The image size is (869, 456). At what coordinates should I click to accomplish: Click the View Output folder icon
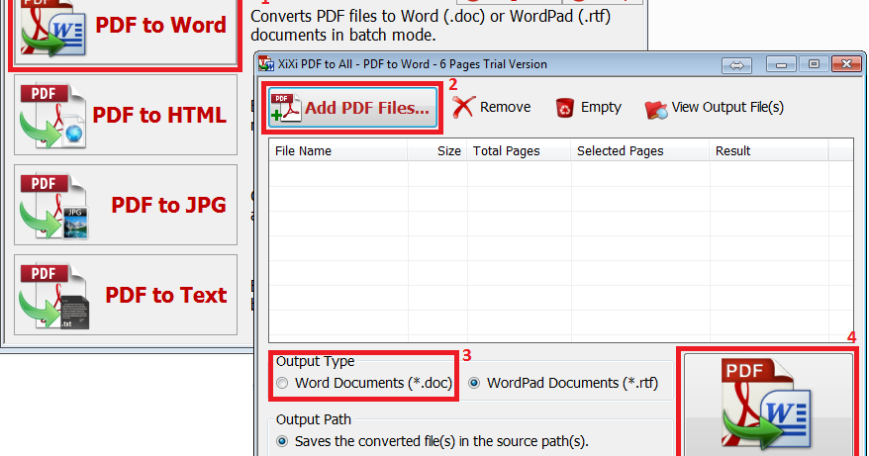tap(655, 109)
